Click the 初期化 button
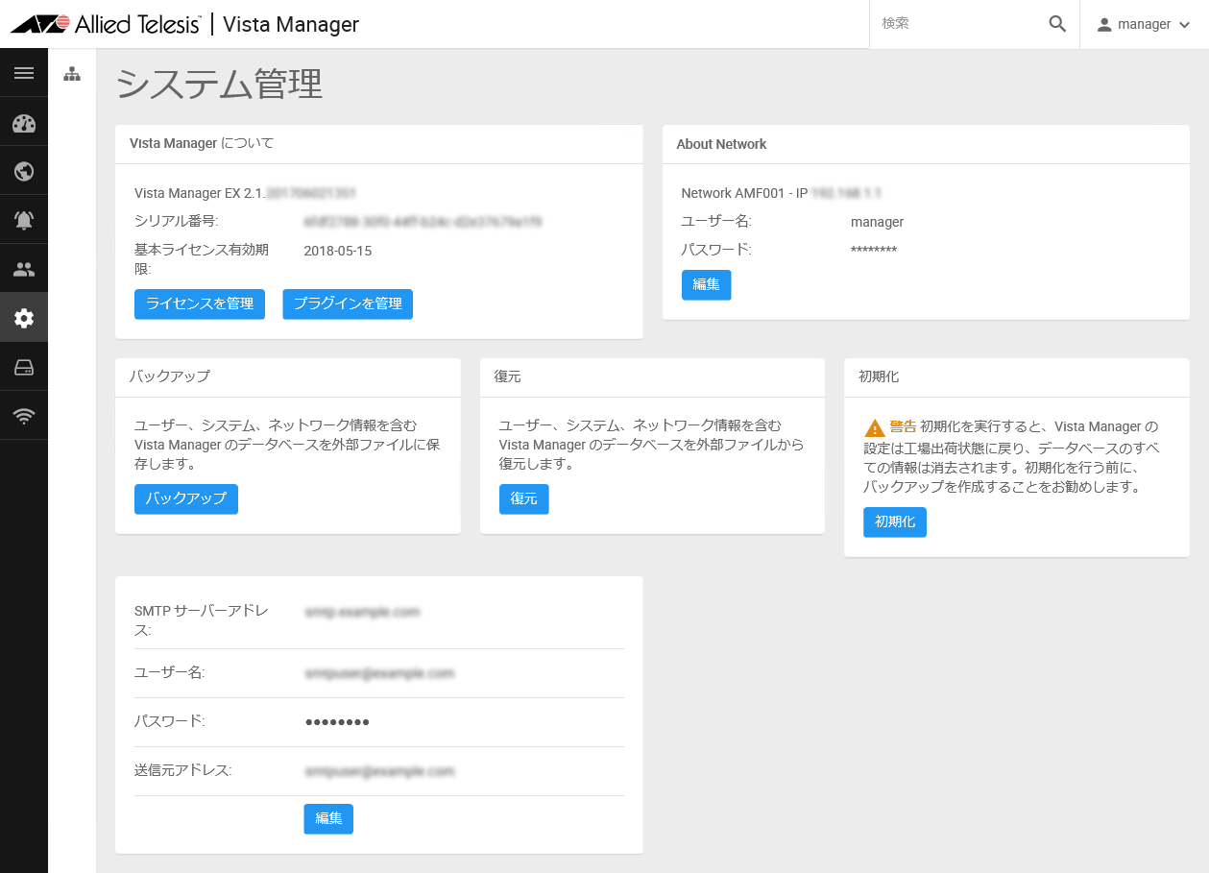The height and width of the screenshot is (873, 1209). click(895, 521)
